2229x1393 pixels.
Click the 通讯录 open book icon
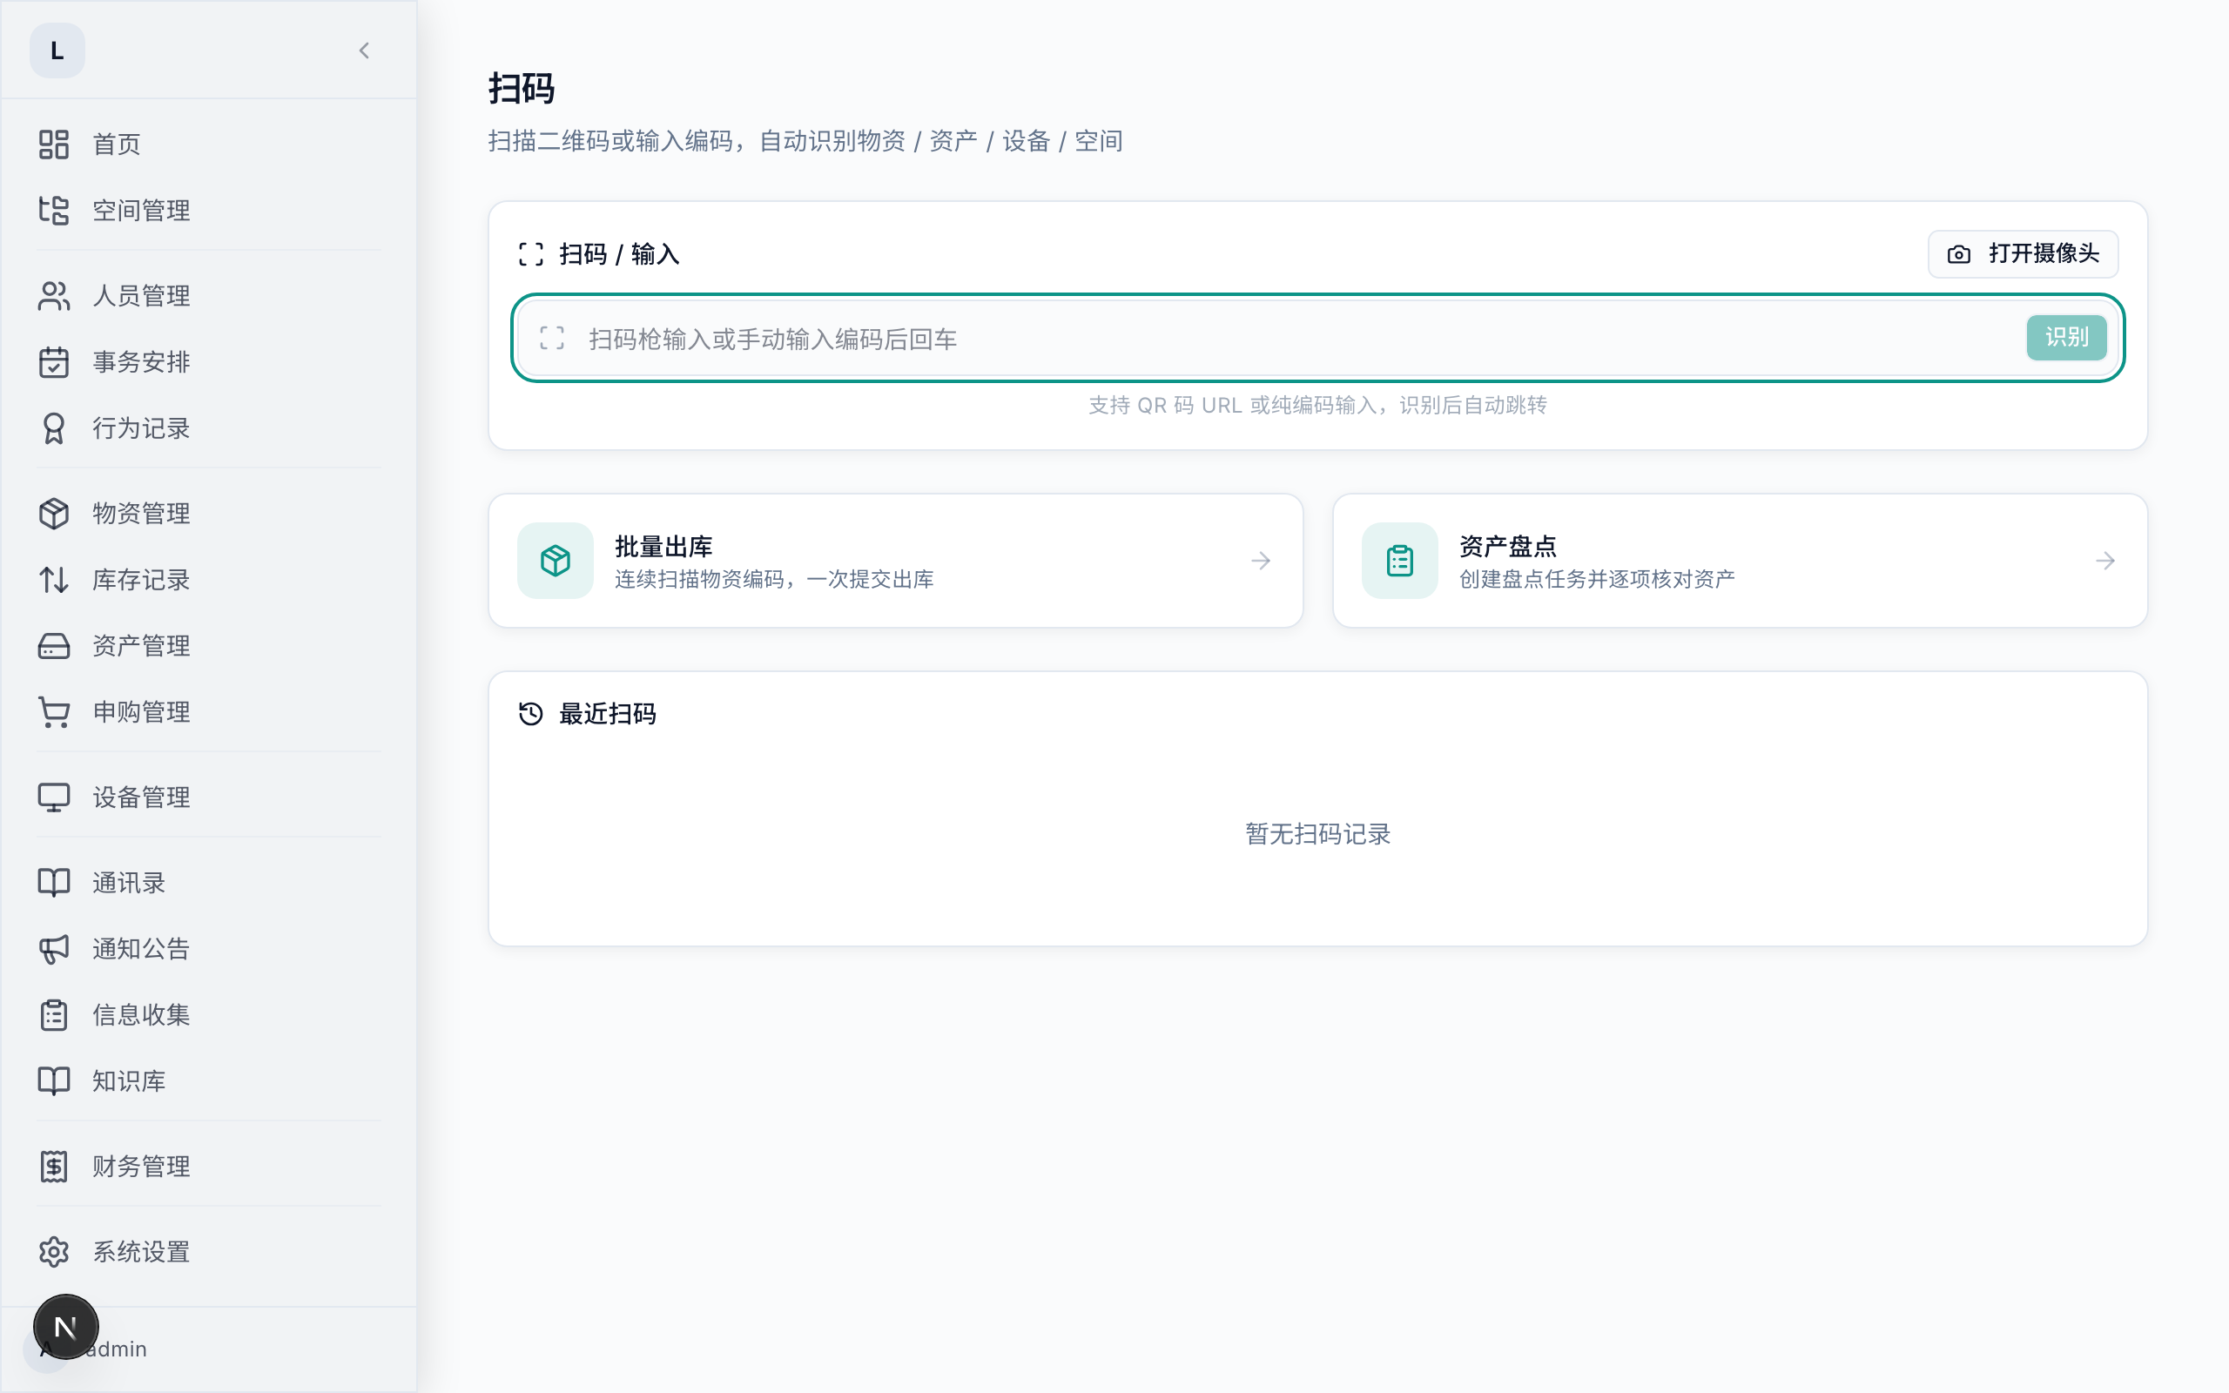coord(53,883)
